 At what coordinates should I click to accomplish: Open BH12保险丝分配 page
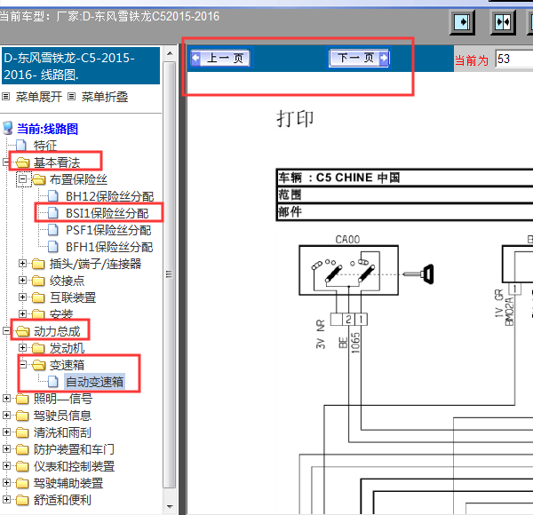click(x=109, y=196)
